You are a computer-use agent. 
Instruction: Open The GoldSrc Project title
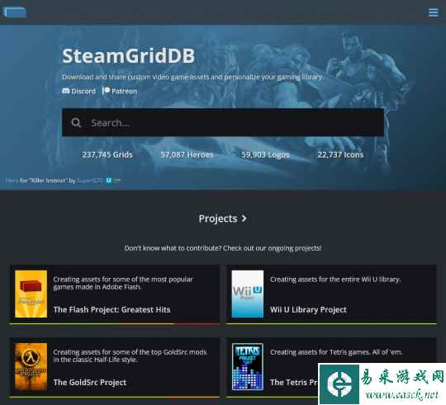pos(89,382)
